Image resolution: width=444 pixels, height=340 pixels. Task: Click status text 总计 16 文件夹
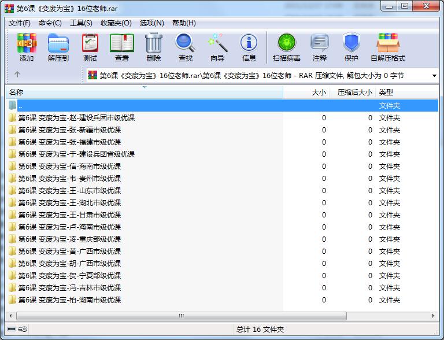[260, 329]
